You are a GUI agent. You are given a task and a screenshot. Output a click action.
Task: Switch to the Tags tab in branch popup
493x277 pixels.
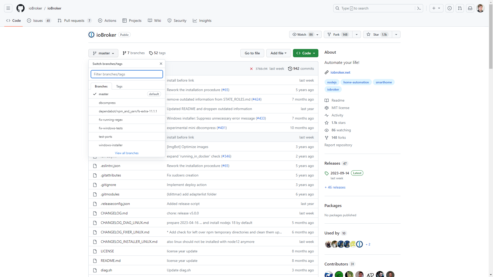pos(119,86)
